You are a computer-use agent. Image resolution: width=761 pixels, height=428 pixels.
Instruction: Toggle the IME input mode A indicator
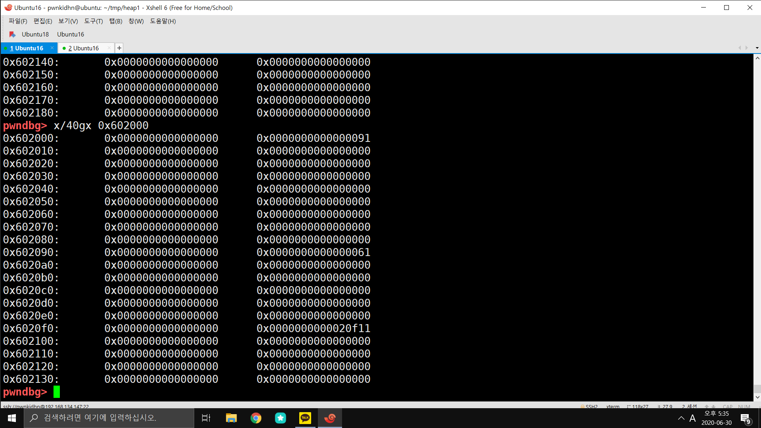click(692, 418)
